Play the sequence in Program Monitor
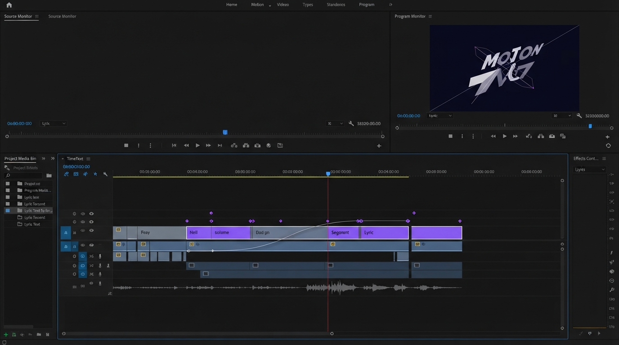This screenshot has height=345, width=619. (504, 136)
